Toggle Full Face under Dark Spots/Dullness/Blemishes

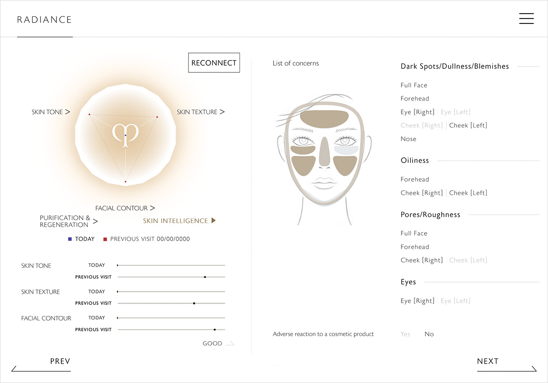click(414, 85)
